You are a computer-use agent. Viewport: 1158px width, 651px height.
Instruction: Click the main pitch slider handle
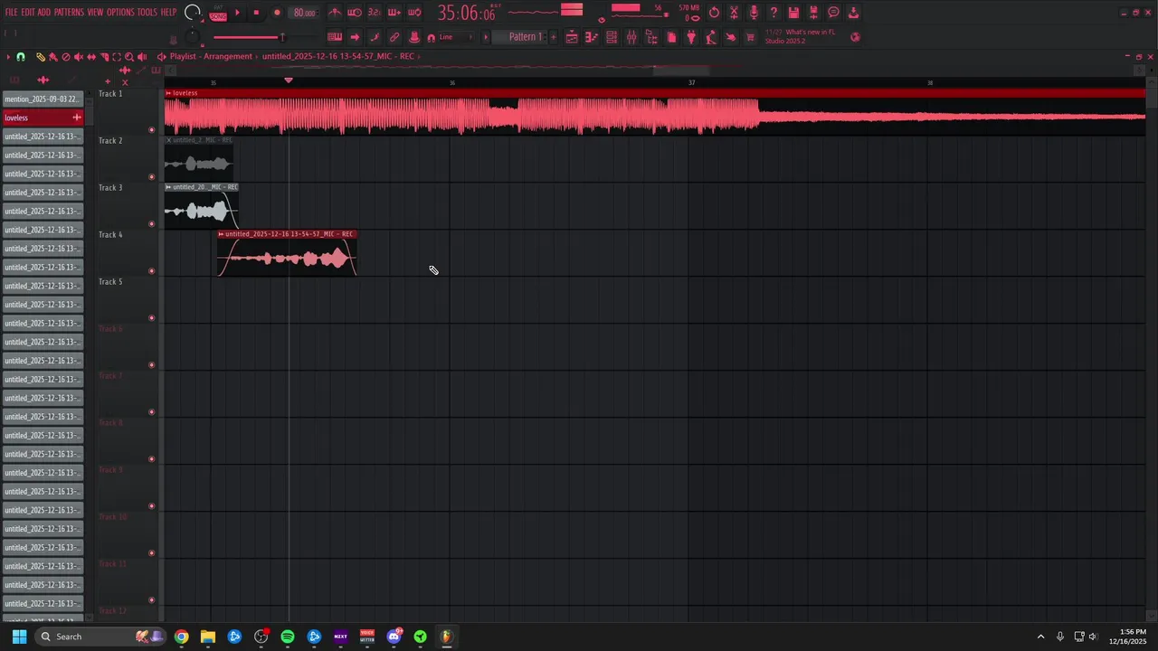(282, 37)
